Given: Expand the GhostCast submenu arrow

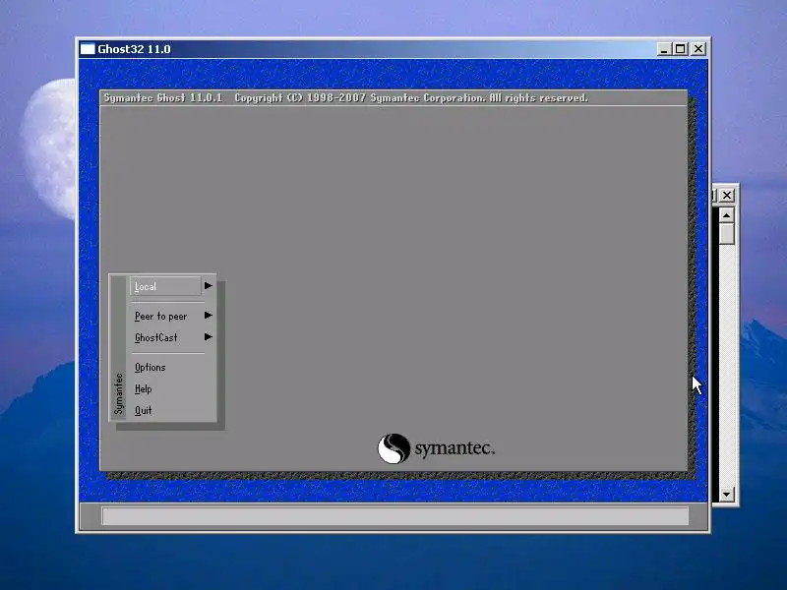Looking at the screenshot, I should click(x=208, y=337).
